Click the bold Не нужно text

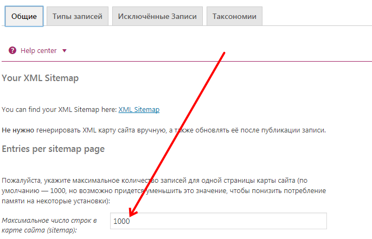[18, 130]
